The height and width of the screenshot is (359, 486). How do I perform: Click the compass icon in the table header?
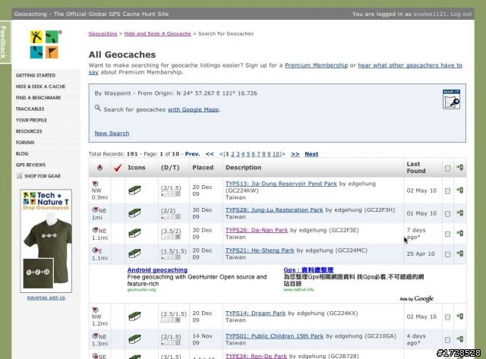click(99, 168)
